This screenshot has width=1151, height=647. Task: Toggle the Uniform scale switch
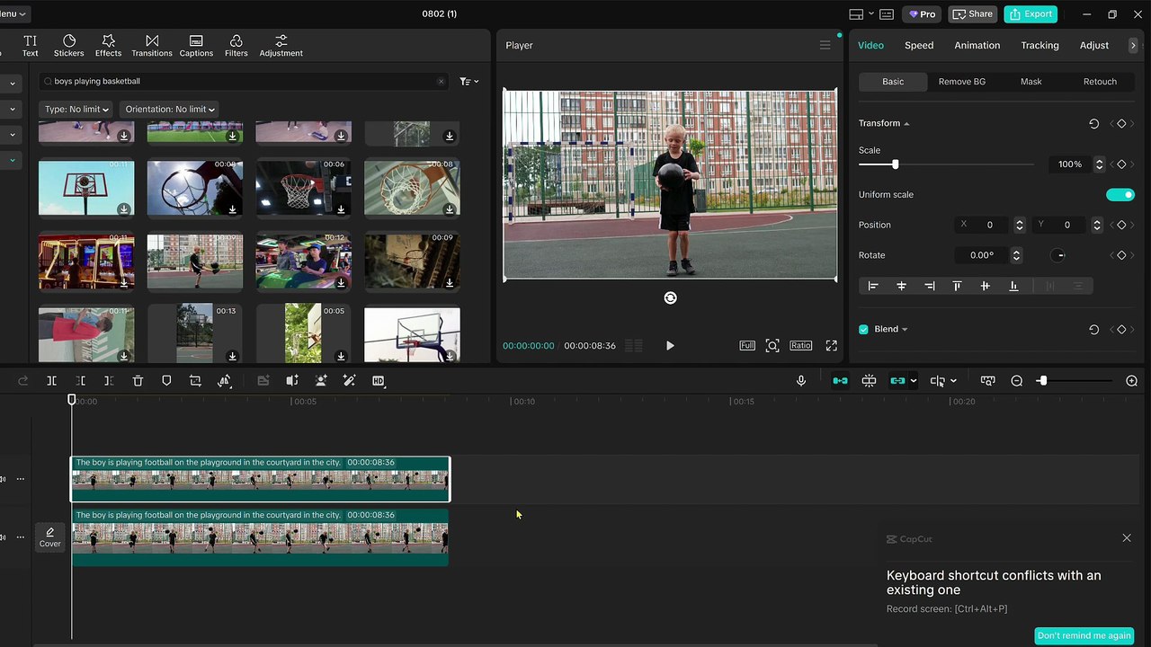point(1120,194)
